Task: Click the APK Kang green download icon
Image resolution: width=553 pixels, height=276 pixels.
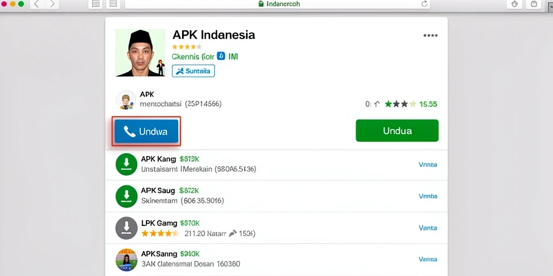Action: tap(126, 164)
